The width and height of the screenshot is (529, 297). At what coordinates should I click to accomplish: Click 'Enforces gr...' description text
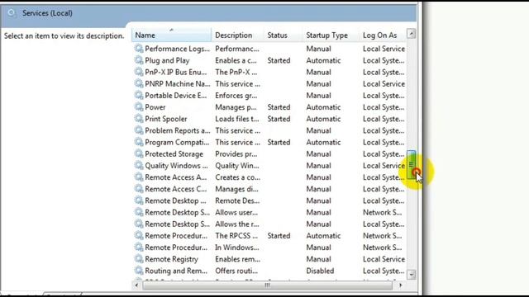click(236, 96)
